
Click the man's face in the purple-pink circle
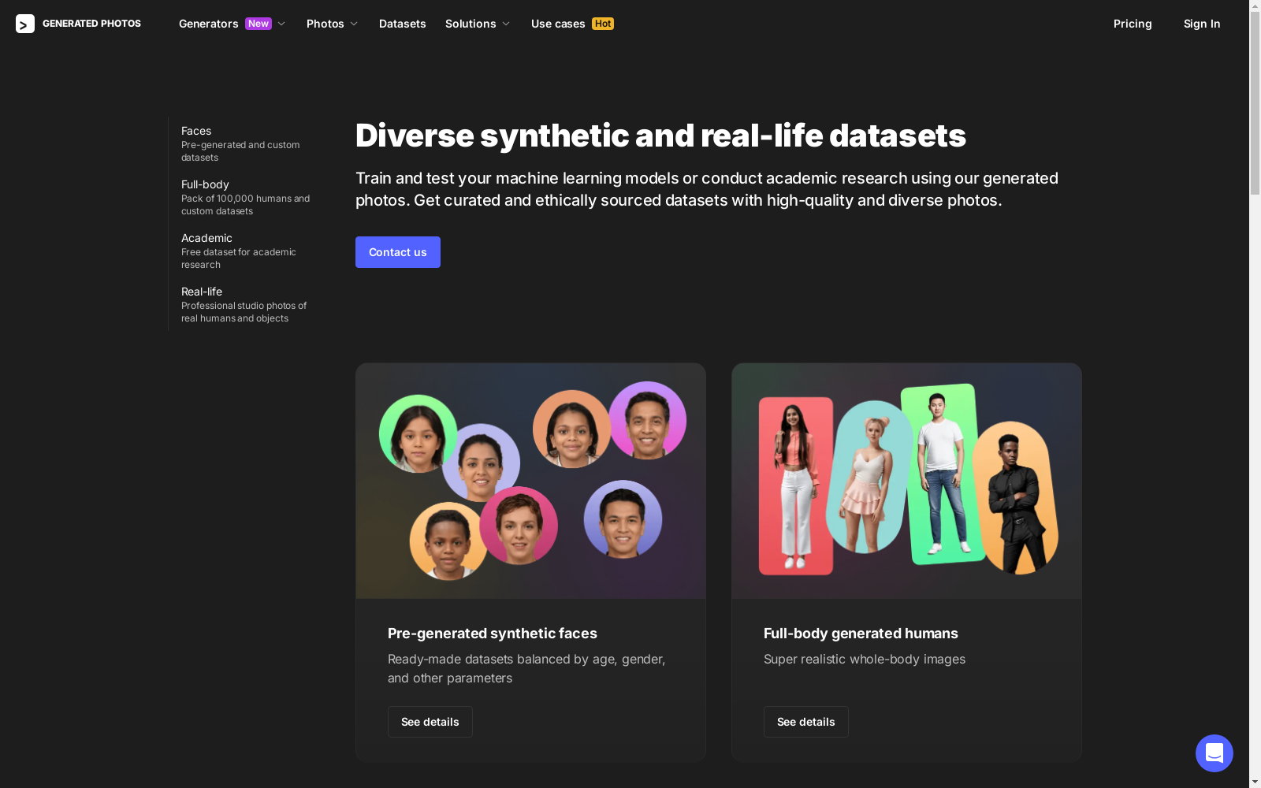coord(647,421)
